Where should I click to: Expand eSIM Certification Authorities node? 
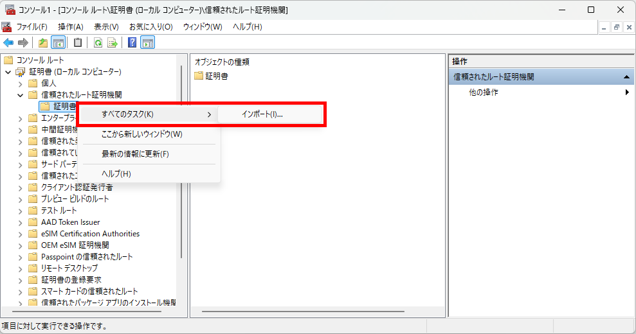click(x=21, y=234)
